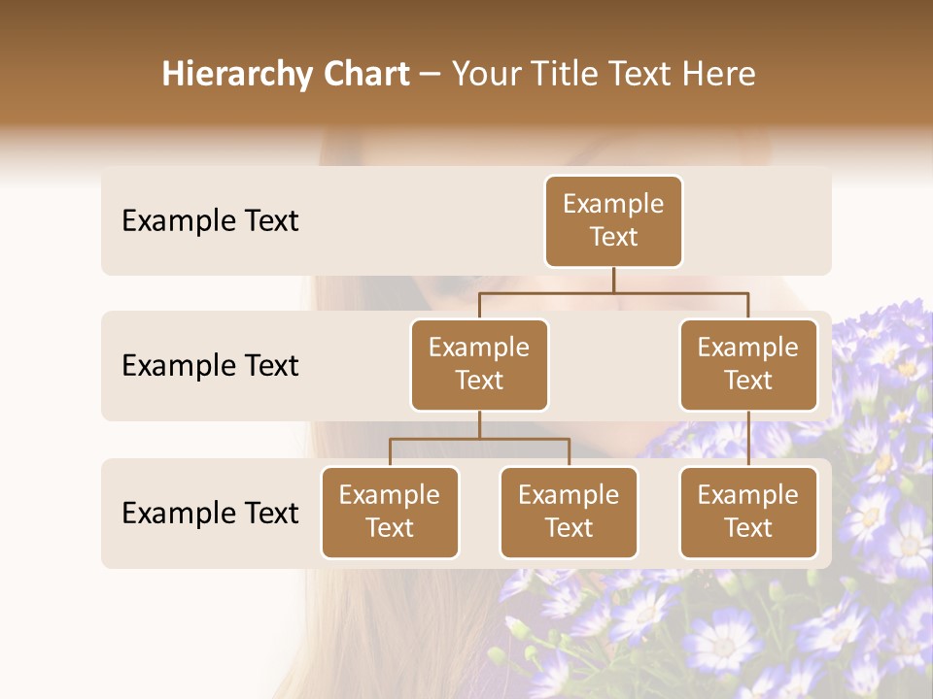The width and height of the screenshot is (933, 699).
Task: Click the bottom row Example Text label
Action: click(209, 513)
